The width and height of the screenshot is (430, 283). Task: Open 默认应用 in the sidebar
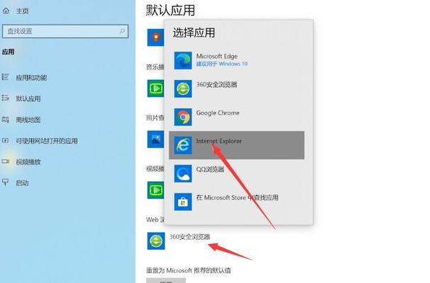click(x=28, y=99)
